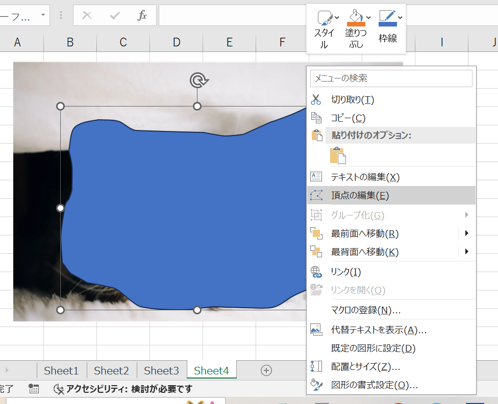Select column E header
The height and width of the screenshot is (404, 498).
coord(229,42)
